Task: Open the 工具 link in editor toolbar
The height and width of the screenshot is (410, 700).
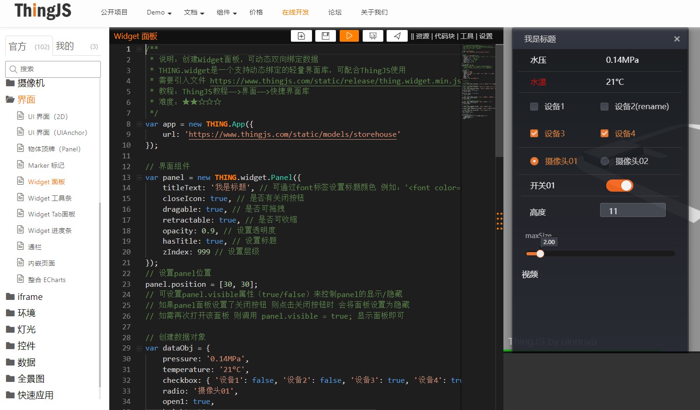Action: click(x=467, y=36)
